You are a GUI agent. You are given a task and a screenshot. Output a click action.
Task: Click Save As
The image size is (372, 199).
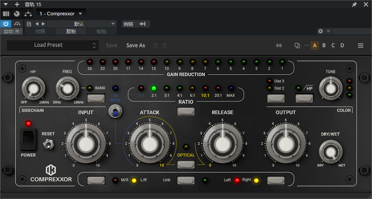[x=136, y=45]
